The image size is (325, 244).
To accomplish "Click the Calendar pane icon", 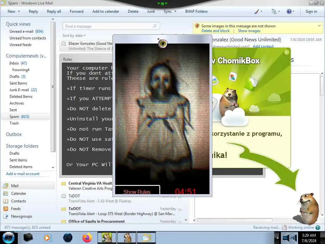I will click(6, 193).
